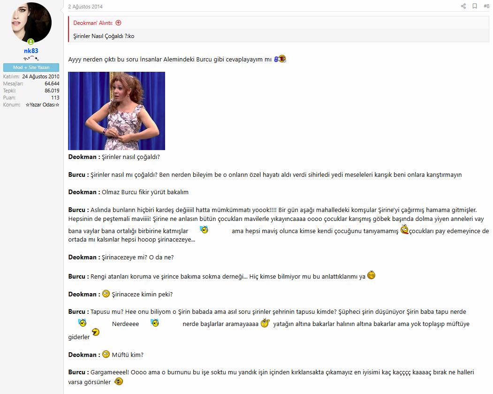Bookmark this post using the bookmark icon
Screen dimensions: 493x394
tap(475, 6)
